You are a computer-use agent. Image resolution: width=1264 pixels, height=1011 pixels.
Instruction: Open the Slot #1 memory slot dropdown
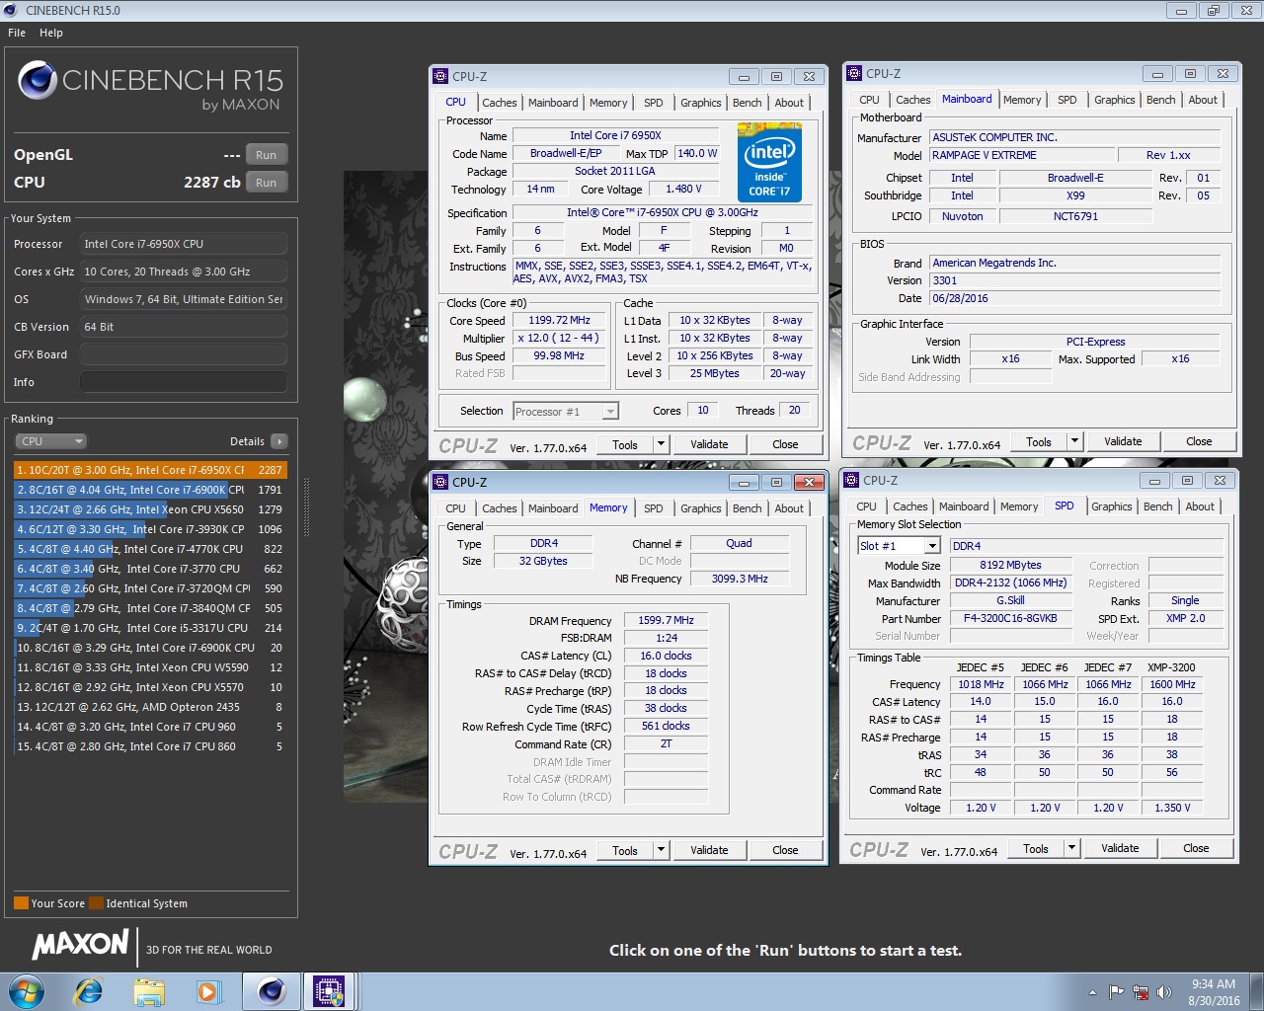pos(899,546)
